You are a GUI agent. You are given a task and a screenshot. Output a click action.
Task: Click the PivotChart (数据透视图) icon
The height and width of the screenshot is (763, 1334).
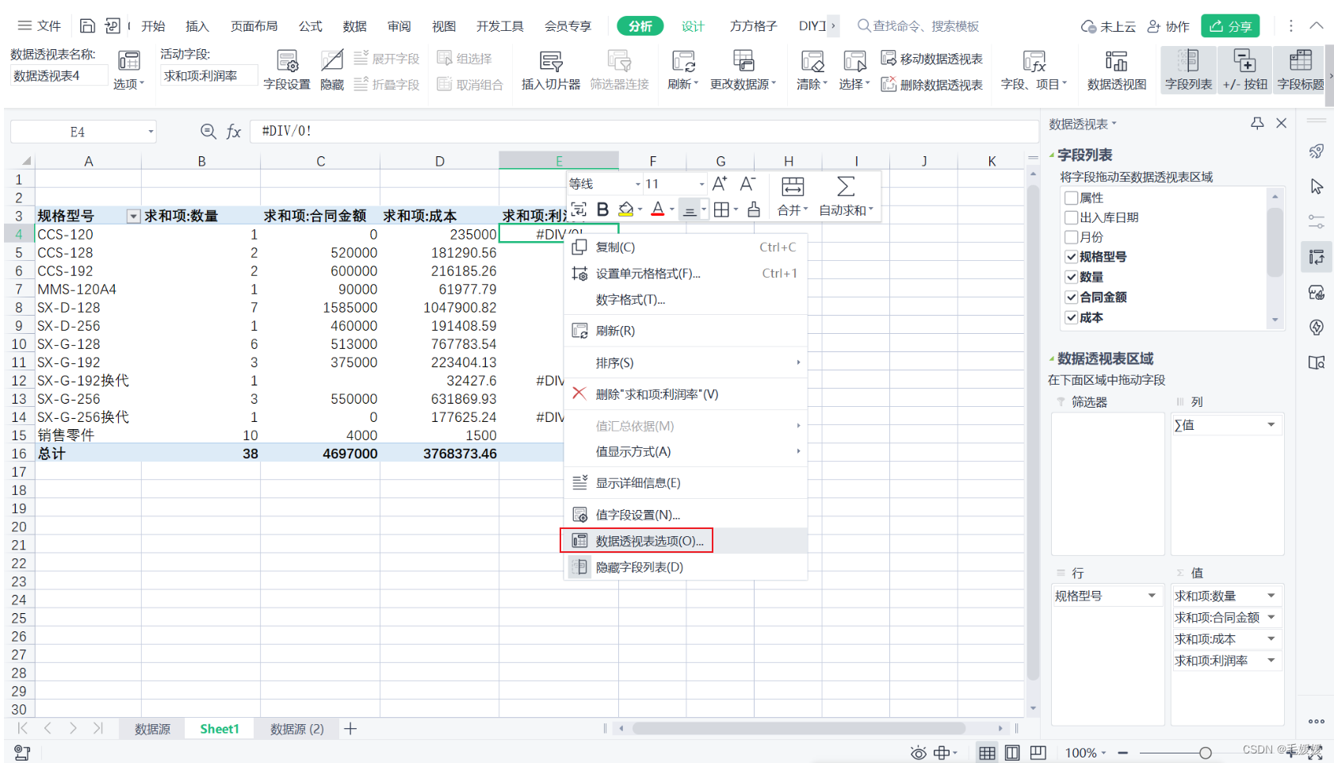1116,61
